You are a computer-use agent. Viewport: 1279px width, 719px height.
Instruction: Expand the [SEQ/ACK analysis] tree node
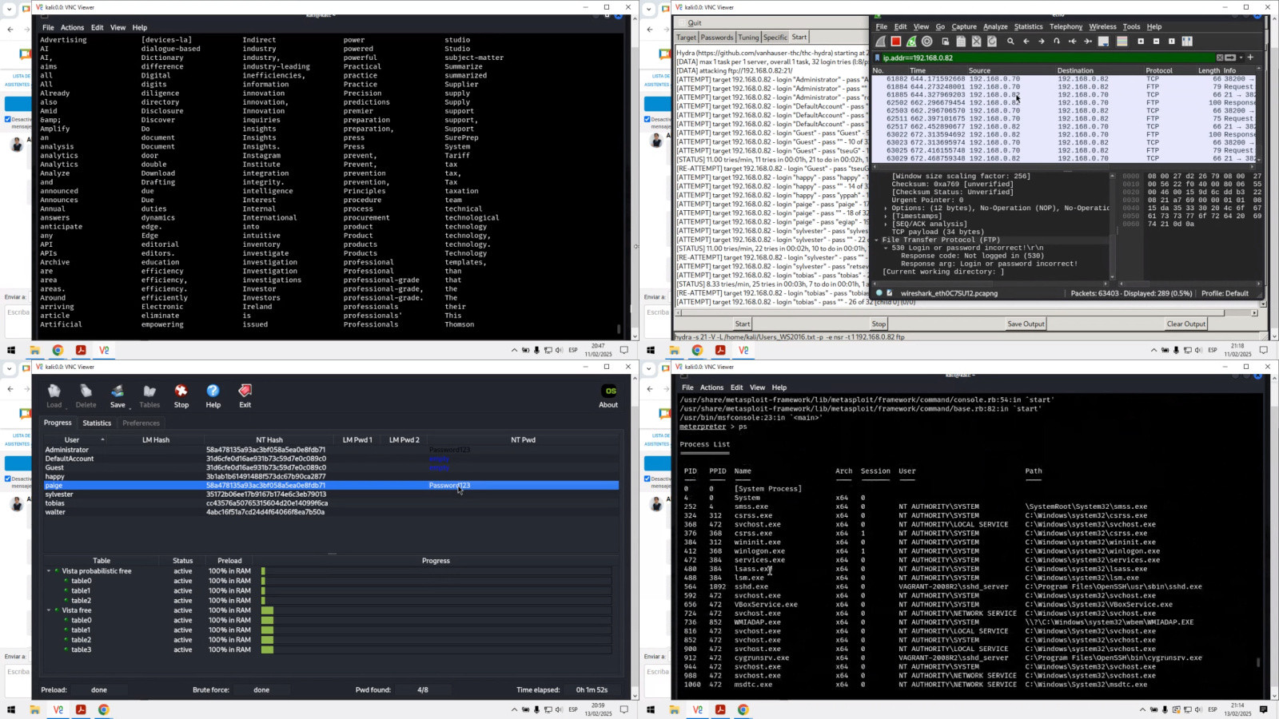(886, 224)
